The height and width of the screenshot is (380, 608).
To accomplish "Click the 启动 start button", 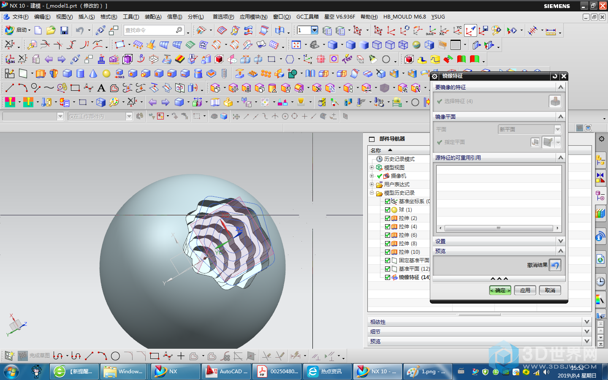I will (18, 30).
